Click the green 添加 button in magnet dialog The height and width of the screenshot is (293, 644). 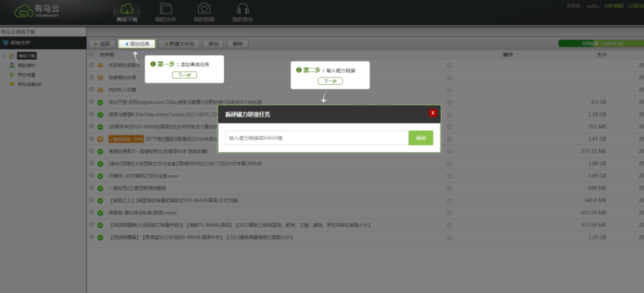pyautogui.click(x=421, y=138)
